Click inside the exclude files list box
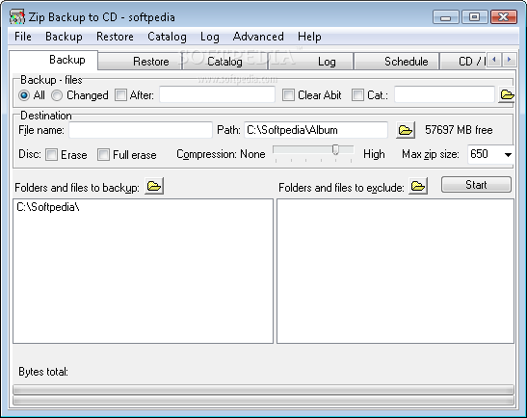Screen dimensions: 527x418 395,272
